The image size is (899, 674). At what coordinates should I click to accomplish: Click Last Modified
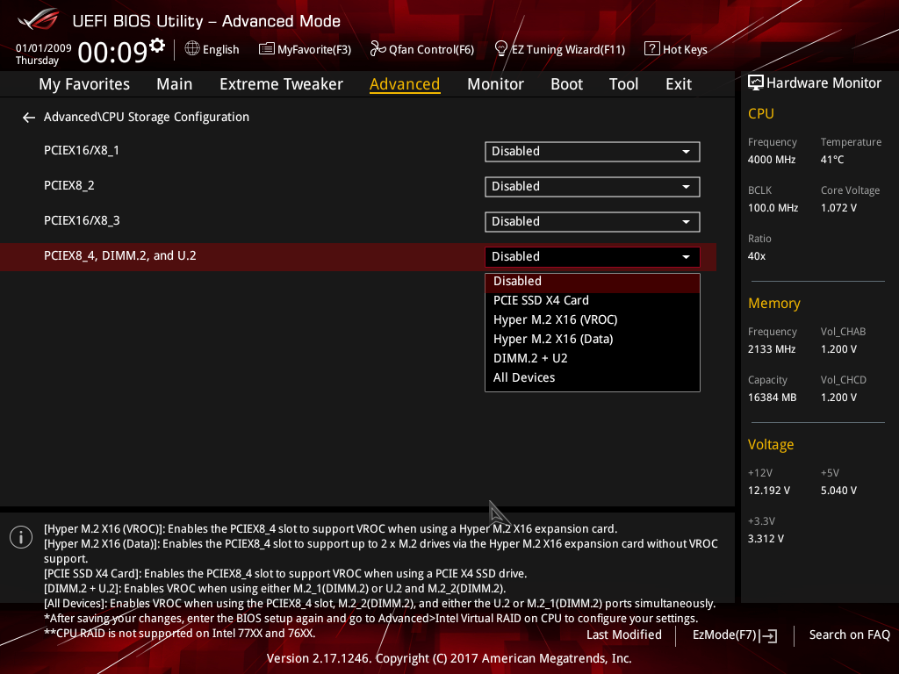point(624,635)
